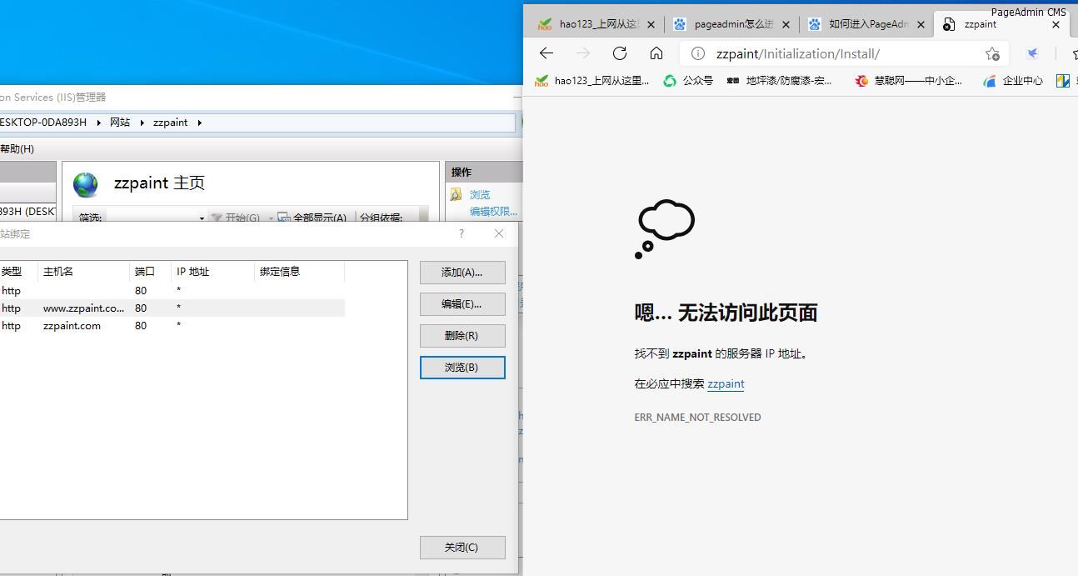Expand arrow after zzpaint in breadcrumb
Image resolution: width=1078 pixels, height=576 pixels.
click(x=200, y=123)
